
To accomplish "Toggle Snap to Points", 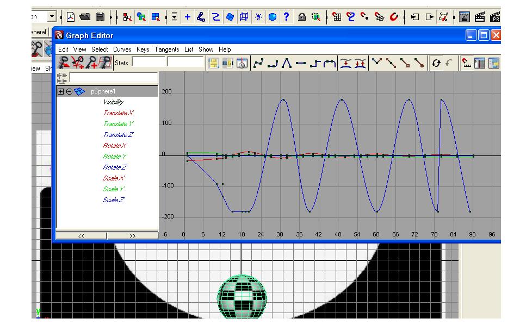I will [365, 17].
